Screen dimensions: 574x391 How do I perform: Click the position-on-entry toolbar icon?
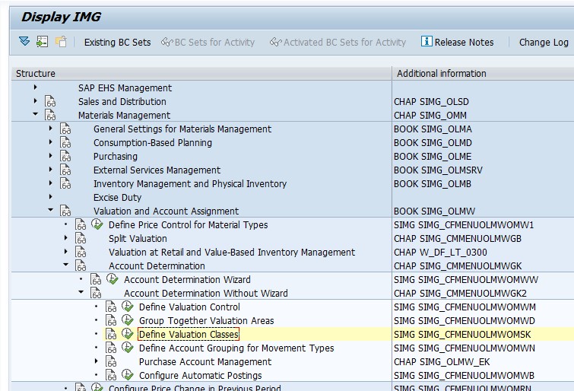point(42,41)
